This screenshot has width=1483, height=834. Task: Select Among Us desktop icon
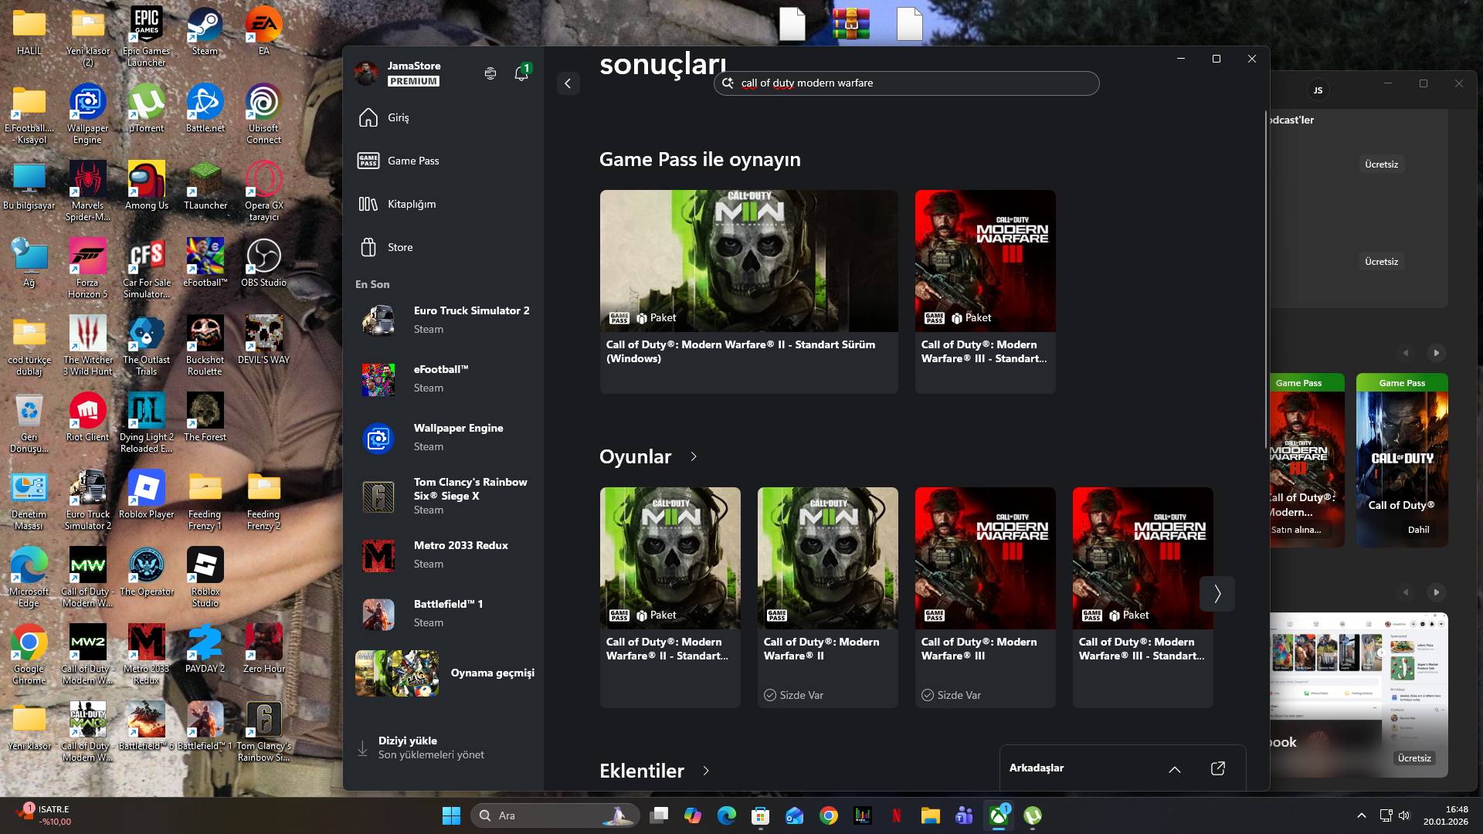pos(146,185)
